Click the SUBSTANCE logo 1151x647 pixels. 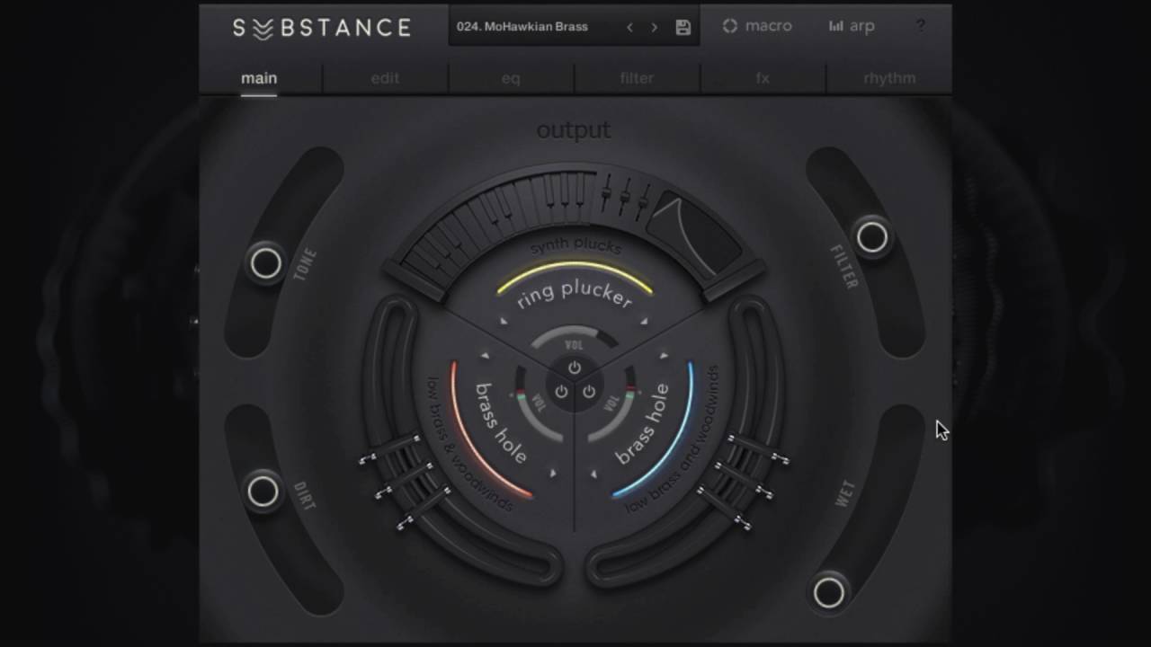click(x=322, y=28)
